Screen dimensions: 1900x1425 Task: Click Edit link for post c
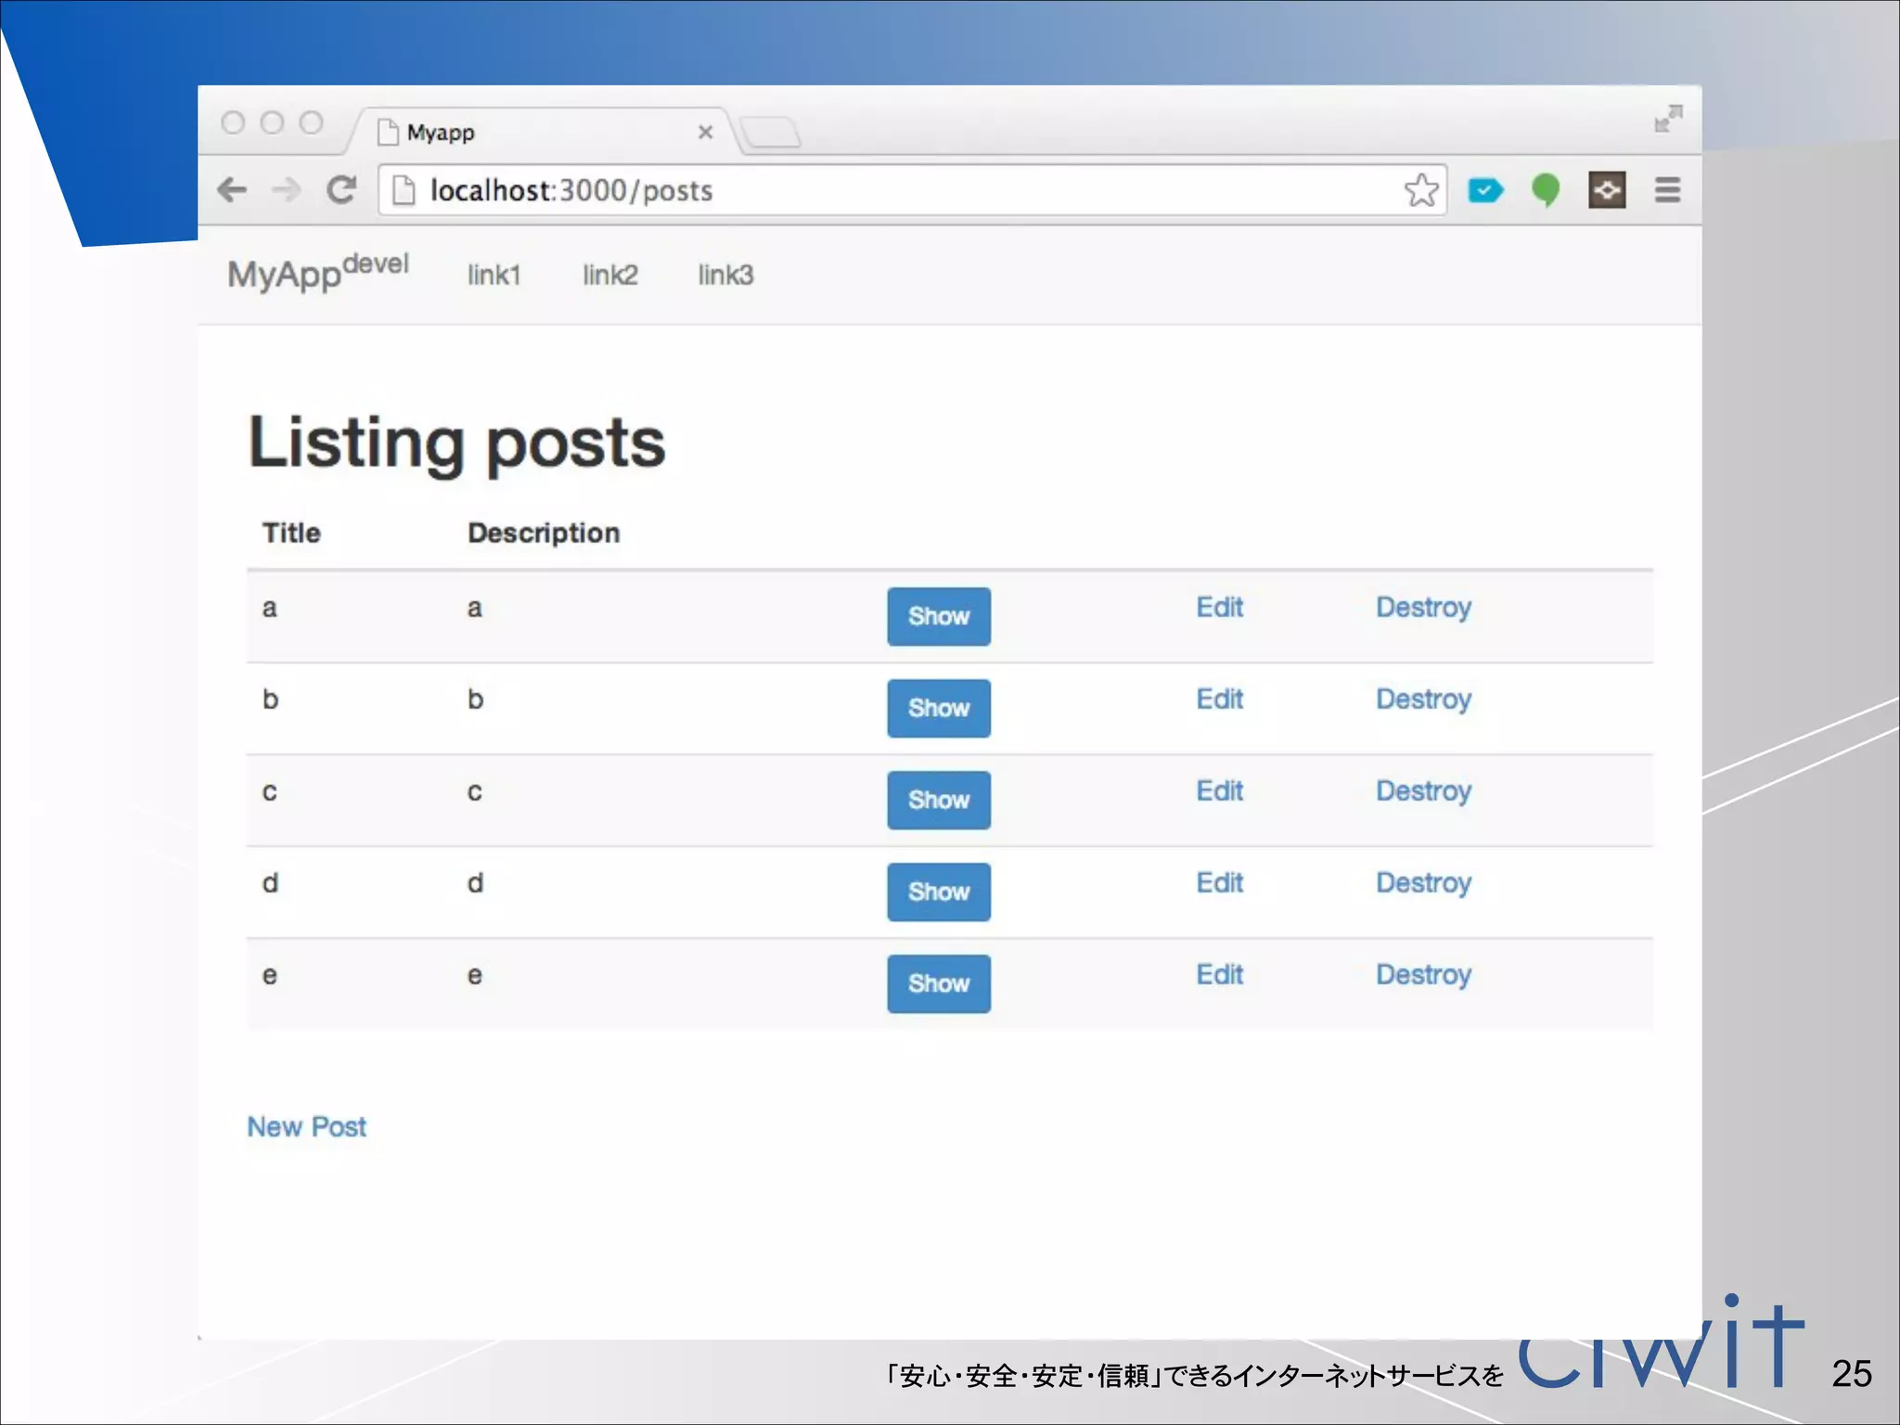point(1219,791)
